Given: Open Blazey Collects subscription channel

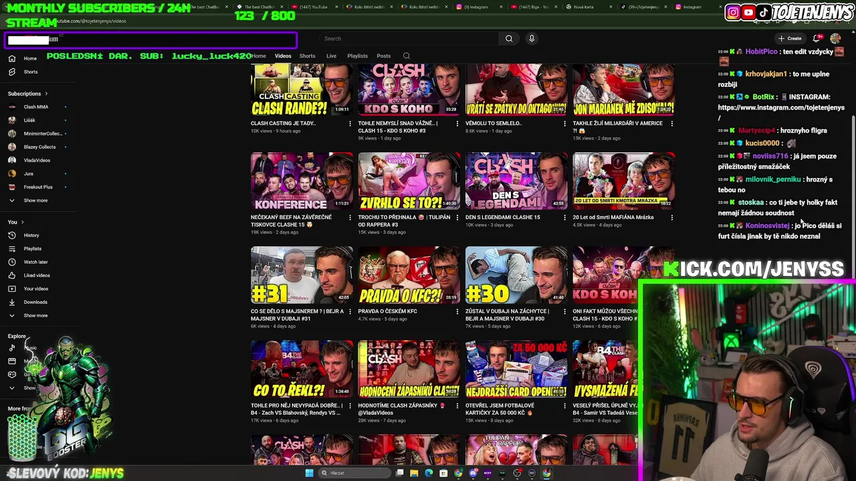Looking at the screenshot, I should tap(39, 147).
